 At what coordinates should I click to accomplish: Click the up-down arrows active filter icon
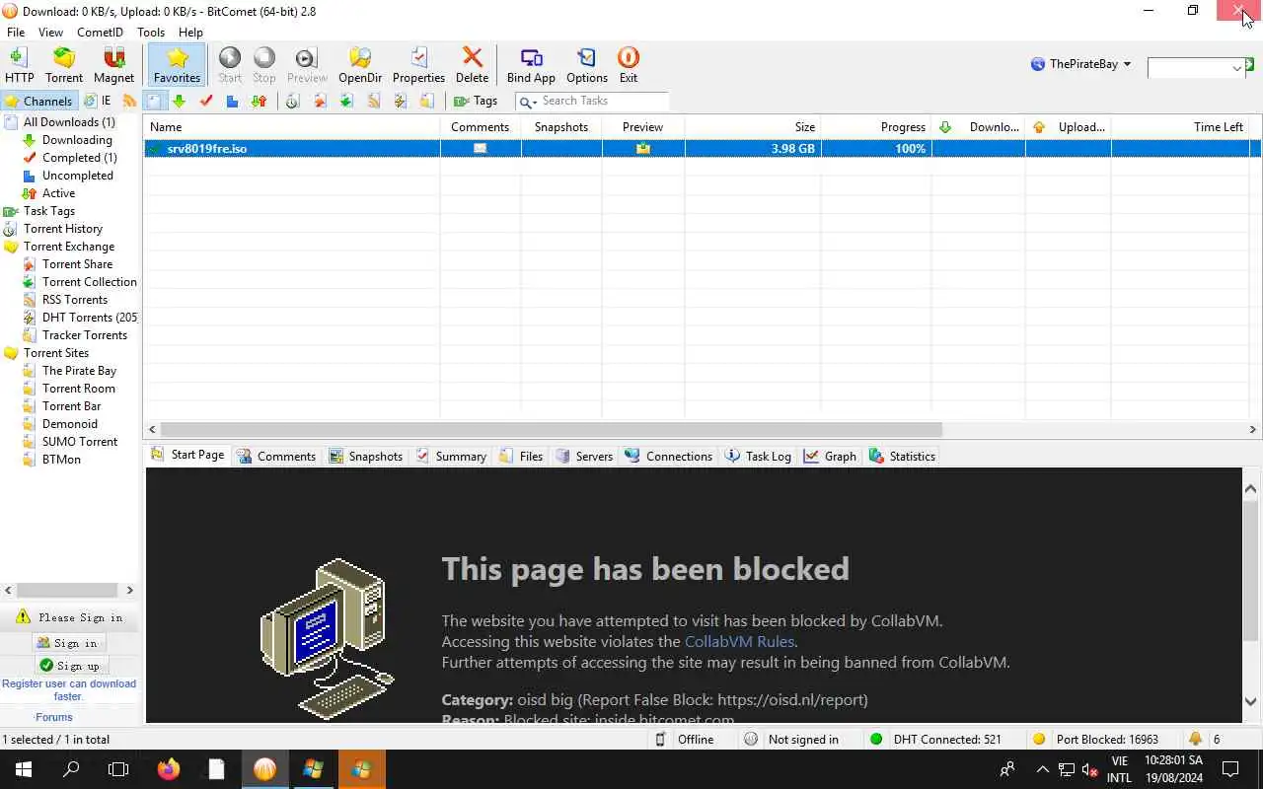tap(259, 101)
